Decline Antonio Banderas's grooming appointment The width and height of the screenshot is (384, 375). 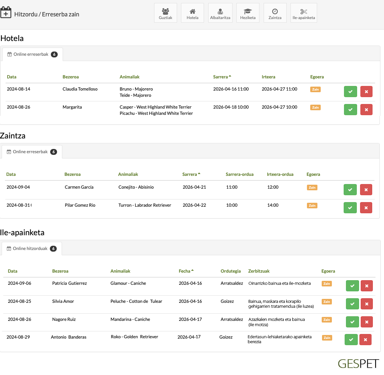365,340
